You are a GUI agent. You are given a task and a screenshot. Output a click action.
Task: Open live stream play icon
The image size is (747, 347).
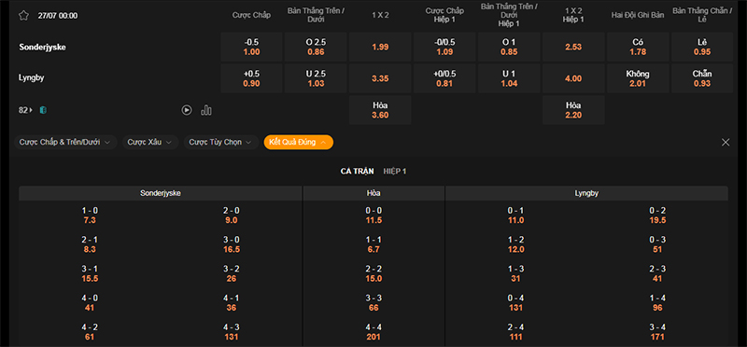[187, 110]
